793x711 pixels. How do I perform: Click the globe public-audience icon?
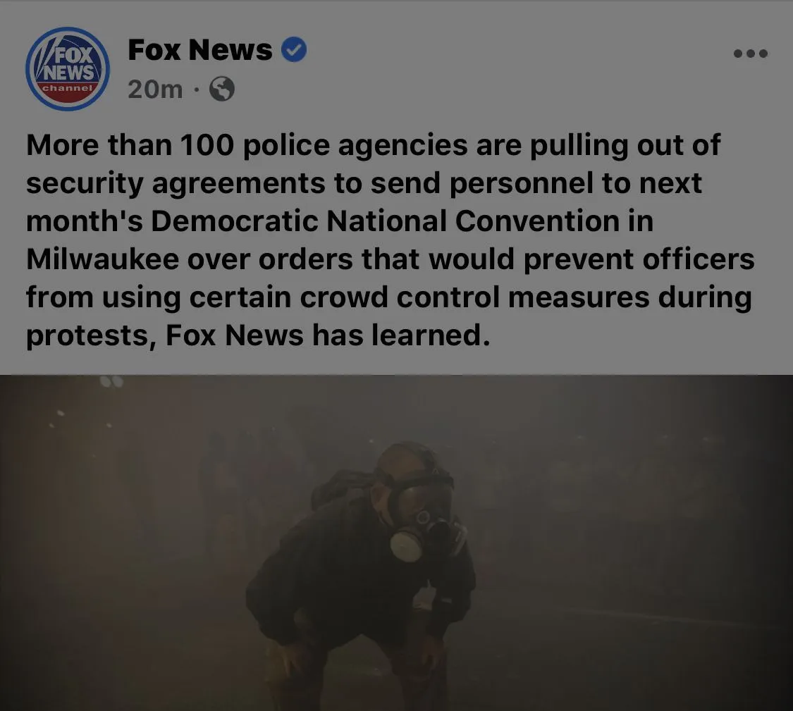click(221, 89)
